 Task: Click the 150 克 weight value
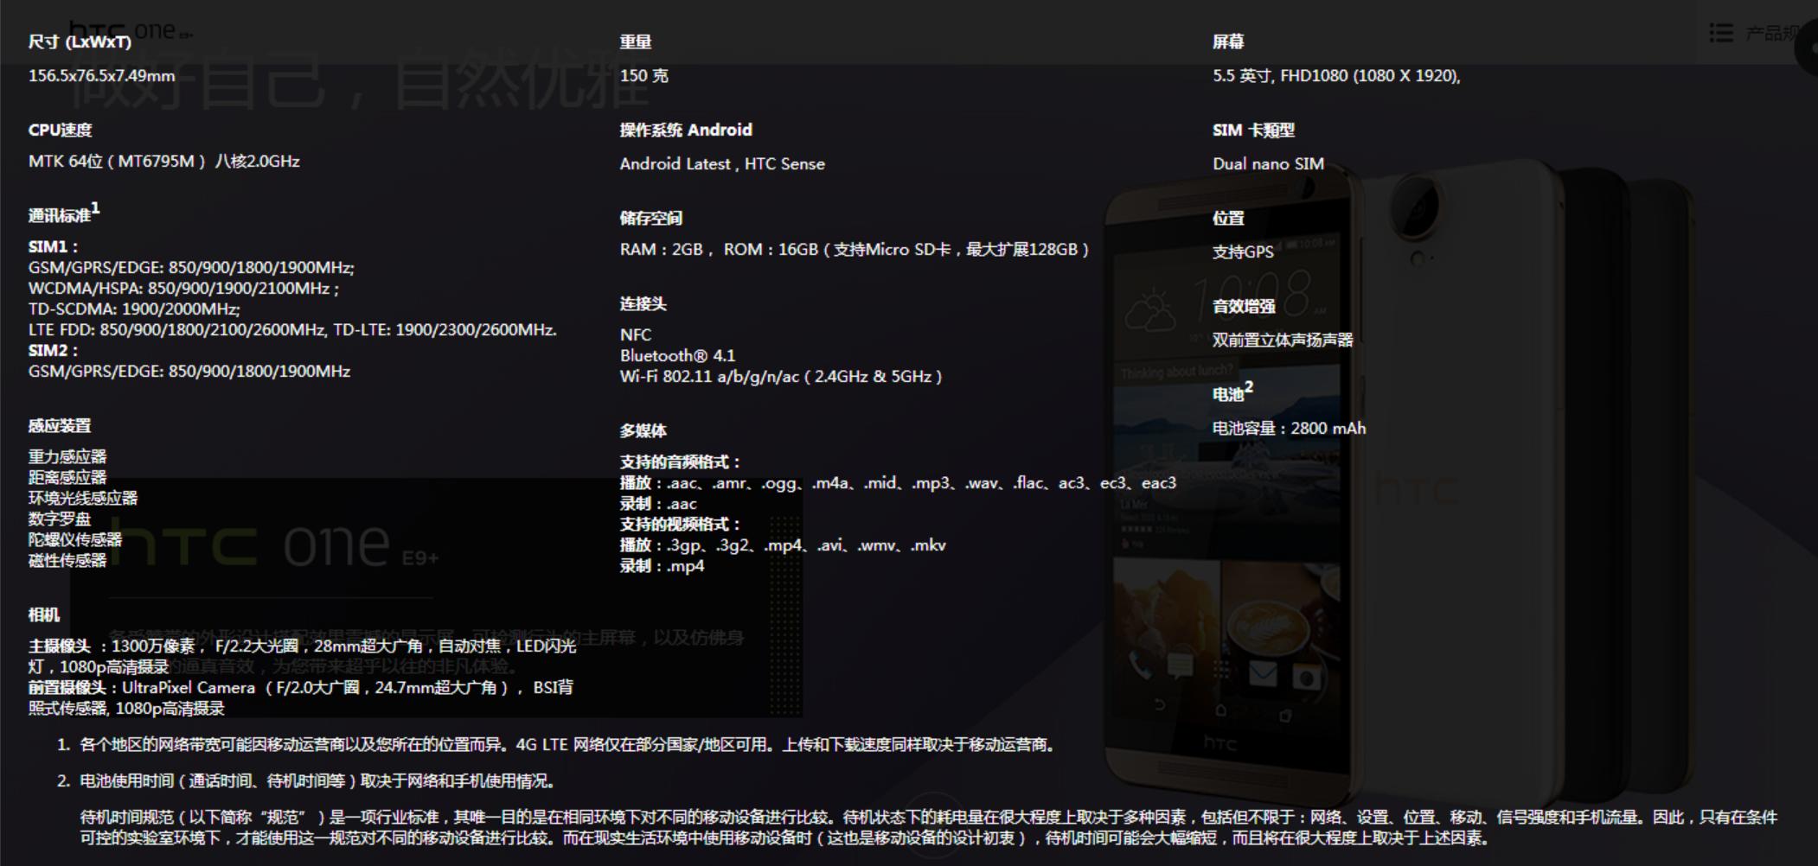644,75
